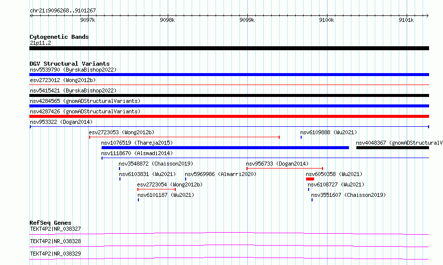Click the 9099k ruler position
The image size is (443, 265).
pyautogui.click(x=247, y=20)
